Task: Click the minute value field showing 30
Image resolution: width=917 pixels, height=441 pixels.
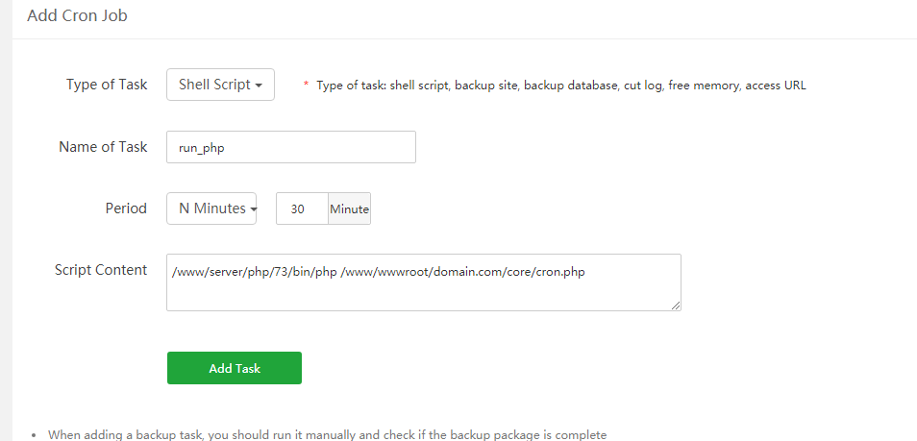Action: coord(302,209)
